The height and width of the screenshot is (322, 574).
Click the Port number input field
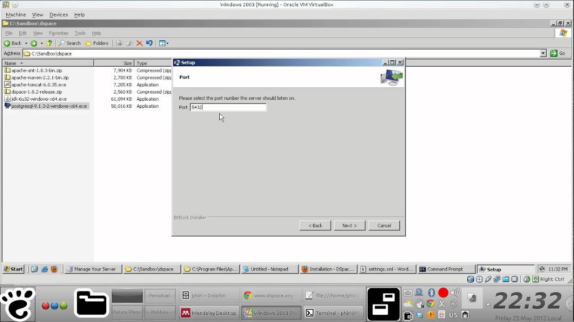pos(228,107)
